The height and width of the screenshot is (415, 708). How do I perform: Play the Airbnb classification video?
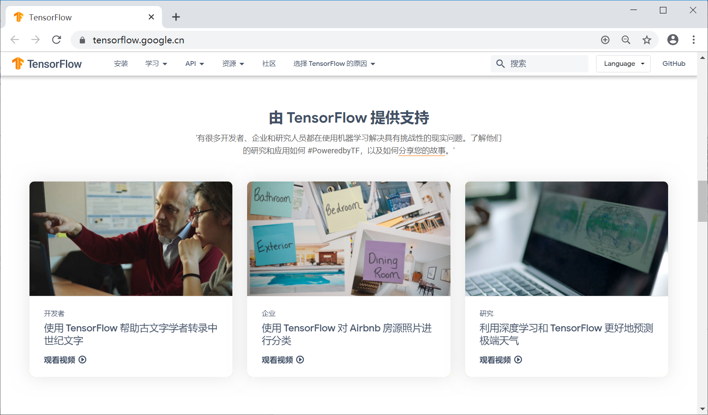pyautogui.click(x=282, y=360)
